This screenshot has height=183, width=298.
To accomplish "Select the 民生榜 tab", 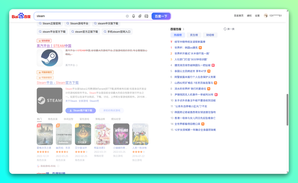I will click(x=194, y=35).
